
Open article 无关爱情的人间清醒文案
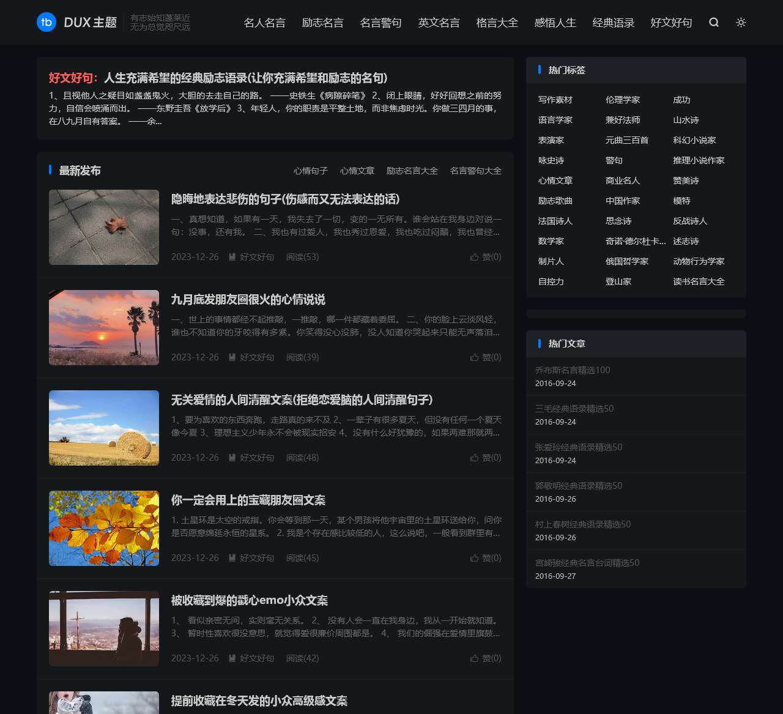click(302, 400)
